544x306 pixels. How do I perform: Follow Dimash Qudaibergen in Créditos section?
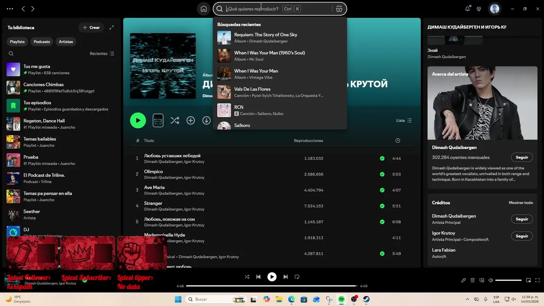pyautogui.click(x=522, y=219)
